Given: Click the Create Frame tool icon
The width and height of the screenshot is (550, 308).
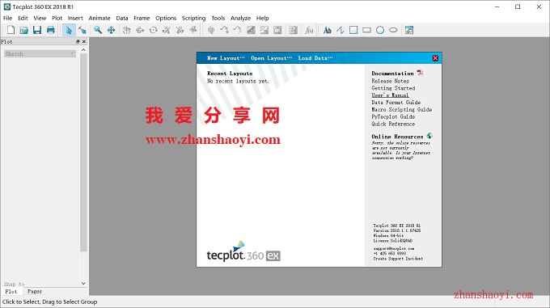Looking at the screenshot, I should pos(409,30).
